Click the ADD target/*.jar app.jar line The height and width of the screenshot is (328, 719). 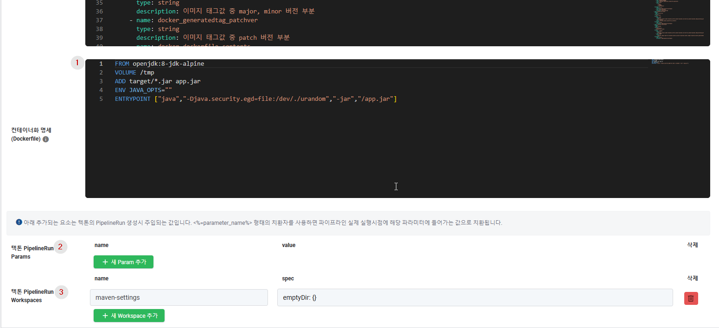(158, 81)
